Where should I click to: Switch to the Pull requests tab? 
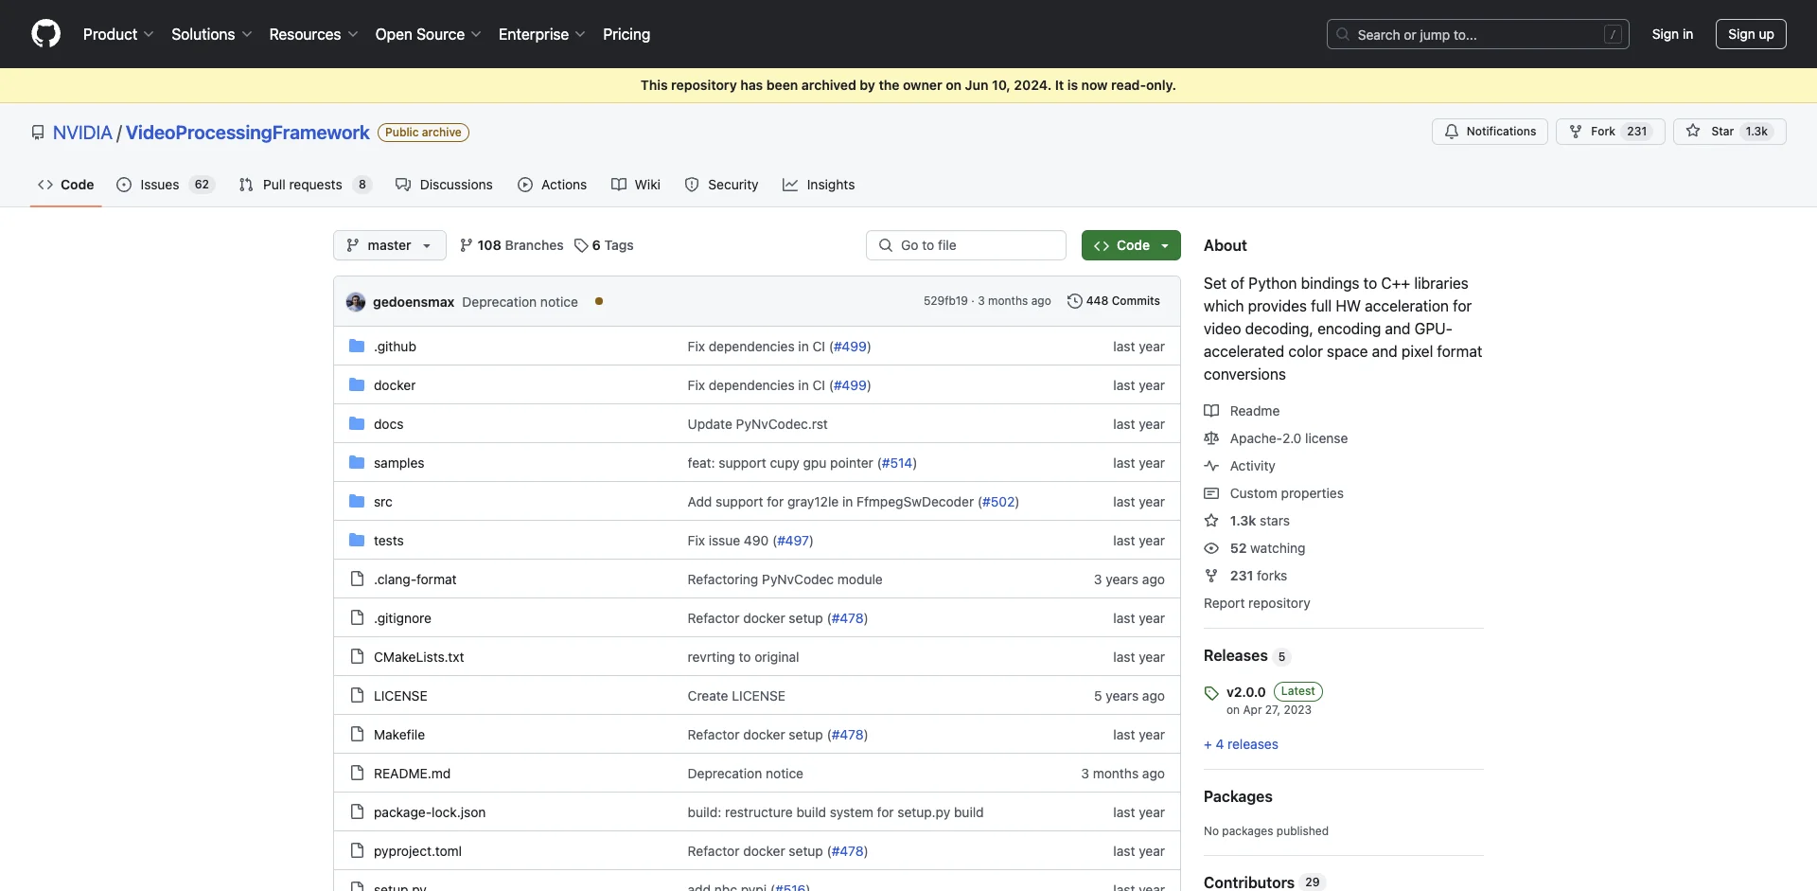click(x=305, y=185)
